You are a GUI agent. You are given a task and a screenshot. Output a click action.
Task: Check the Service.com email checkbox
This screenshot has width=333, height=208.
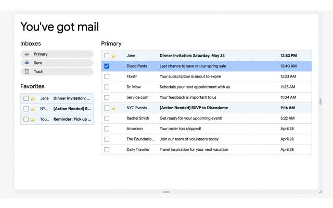click(x=107, y=97)
